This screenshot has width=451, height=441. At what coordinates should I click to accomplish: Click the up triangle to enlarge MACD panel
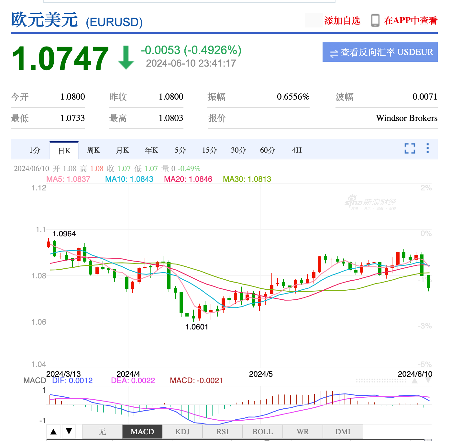pyautogui.click(x=414, y=381)
